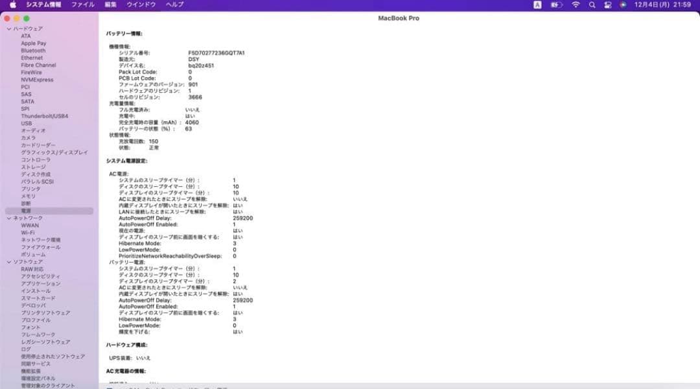This screenshot has height=389, width=700.
Task: Select 診断 in the sidebar
Action: 26,204
